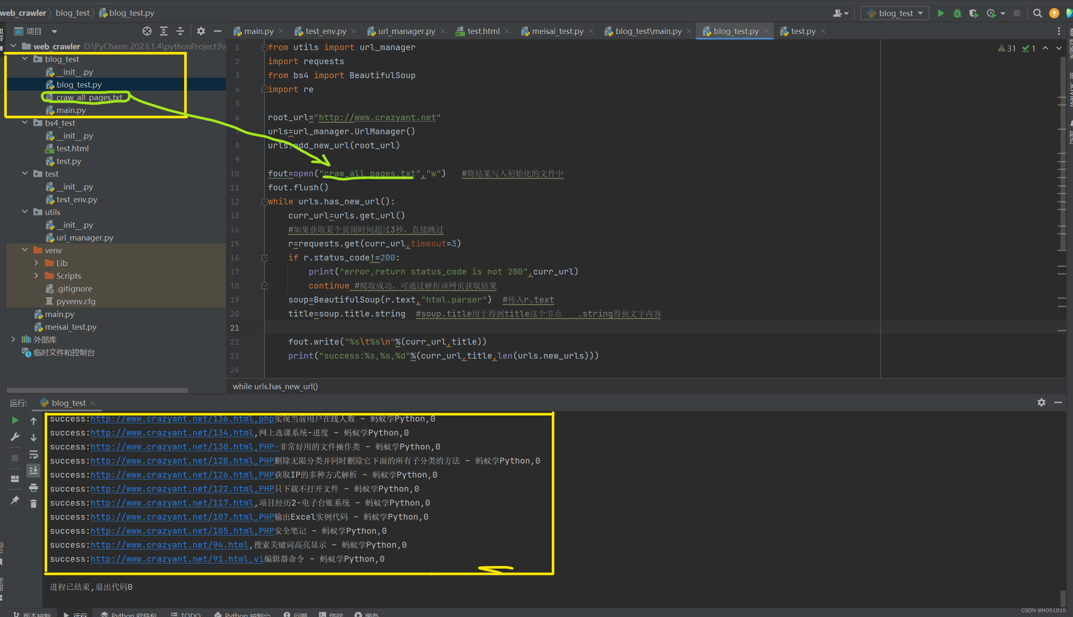Collapse all in project tree toolbar
Image resolution: width=1073 pixels, height=617 pixels.
coord(180,31)
